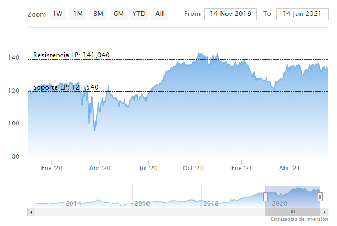The image size is (337, 226).
Task: Choose the 3M zoom option
Action: click(98, 14)
